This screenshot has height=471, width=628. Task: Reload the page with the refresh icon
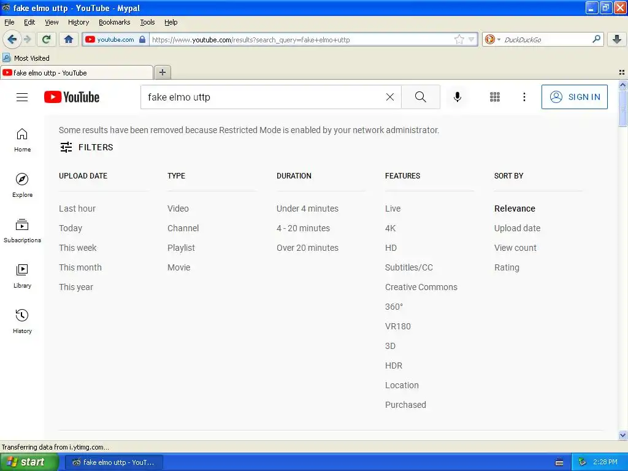click(x=46, y=39)
